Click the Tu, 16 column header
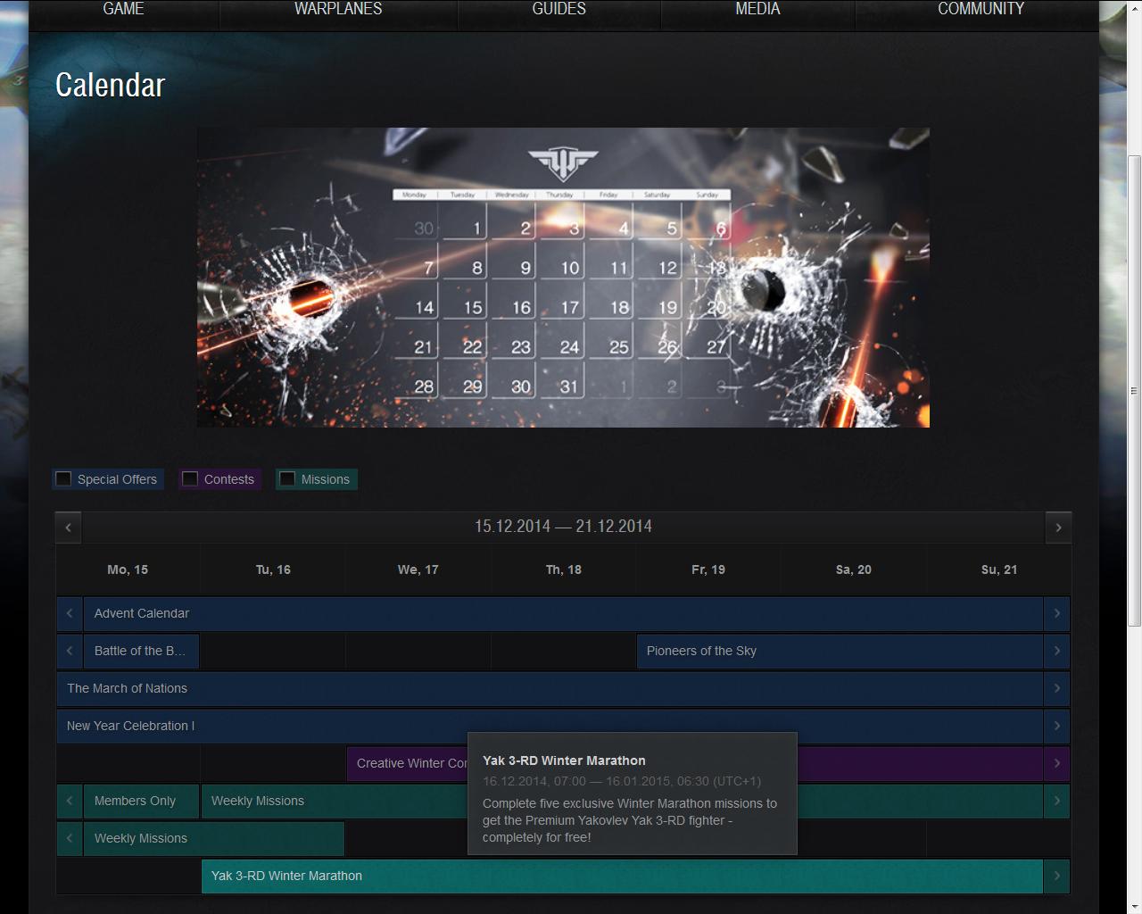This screenshot has width=1142, height=914. click(x=273, y=569)
